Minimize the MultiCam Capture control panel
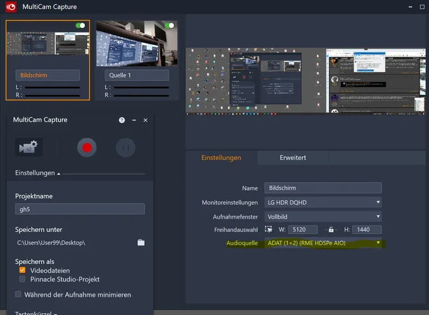The height and width of the screenshot is (315, 429). coord(134,120)
